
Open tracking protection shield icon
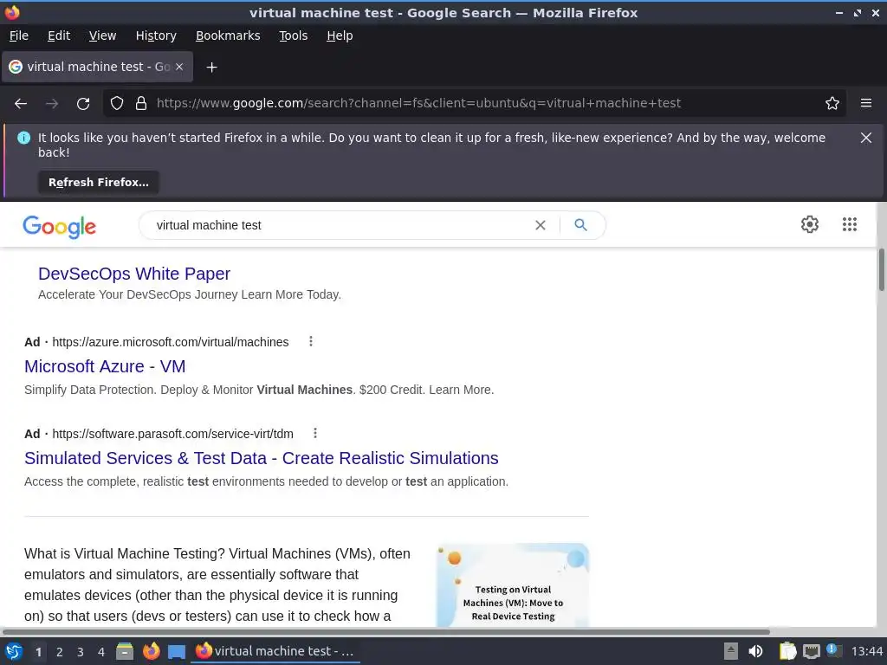[117, 104]
